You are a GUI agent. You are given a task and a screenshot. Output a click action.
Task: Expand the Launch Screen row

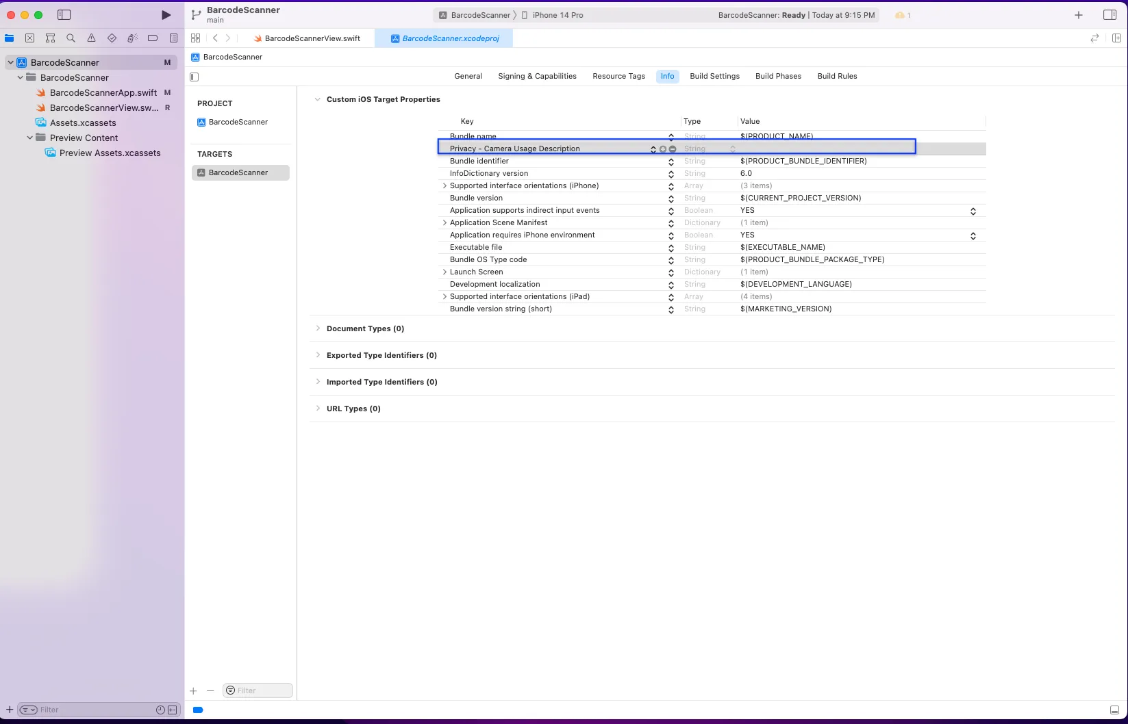(x=444, y=272)
